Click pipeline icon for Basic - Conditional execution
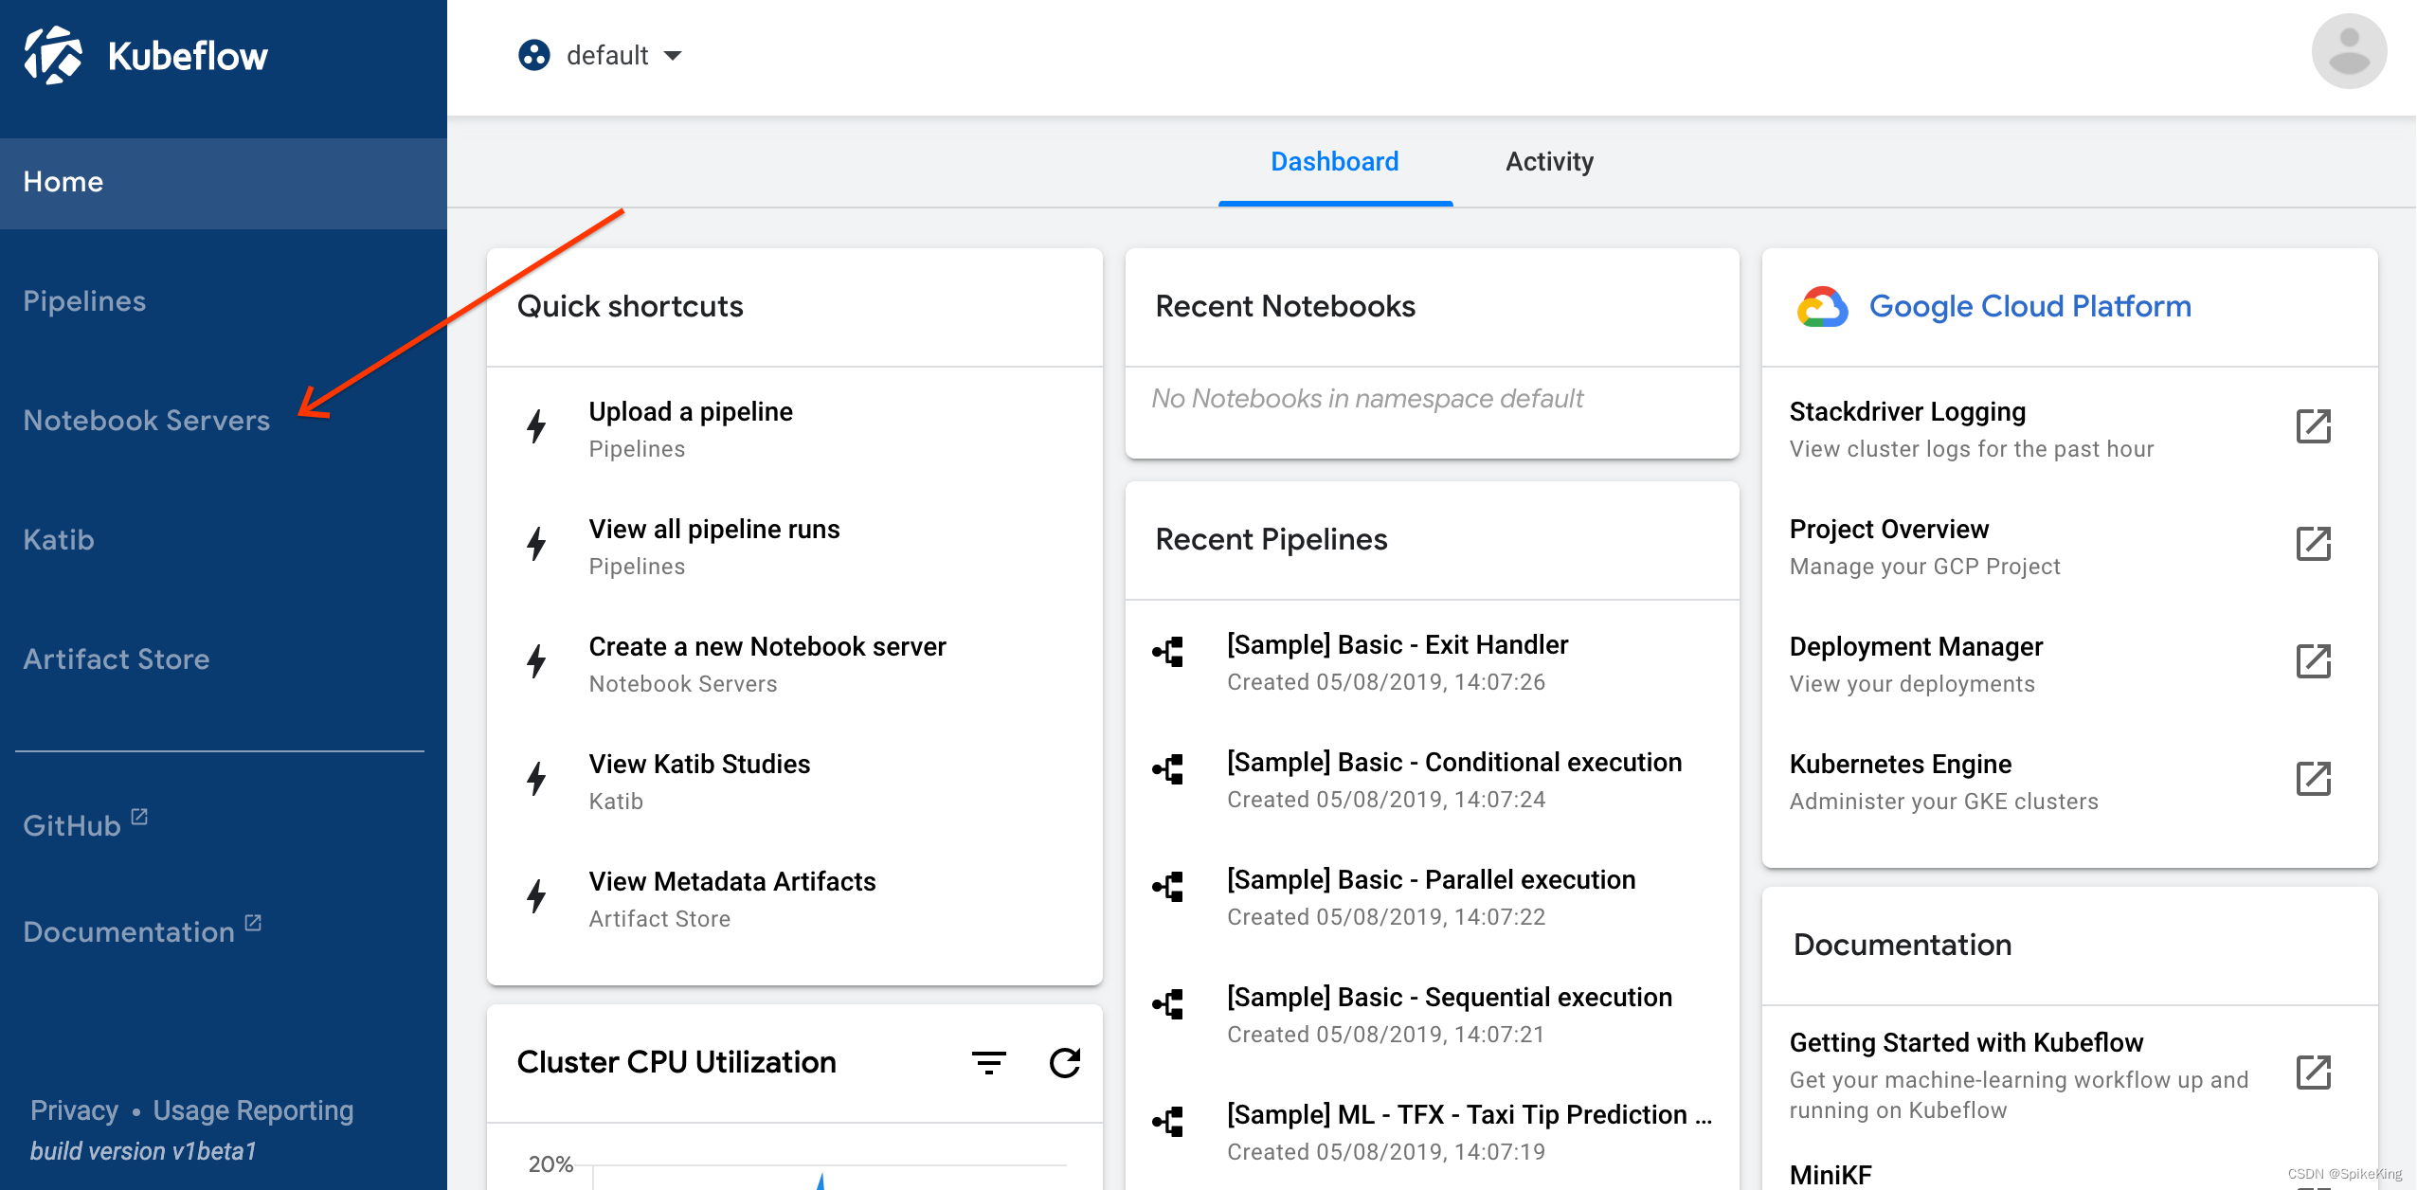The width and height of the screenshot is (2417, 1190). pos(1168,769)
